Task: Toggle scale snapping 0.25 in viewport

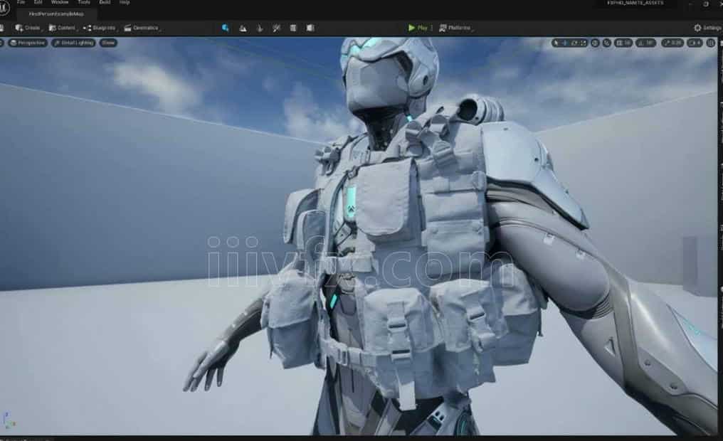Action: (672, 43)
